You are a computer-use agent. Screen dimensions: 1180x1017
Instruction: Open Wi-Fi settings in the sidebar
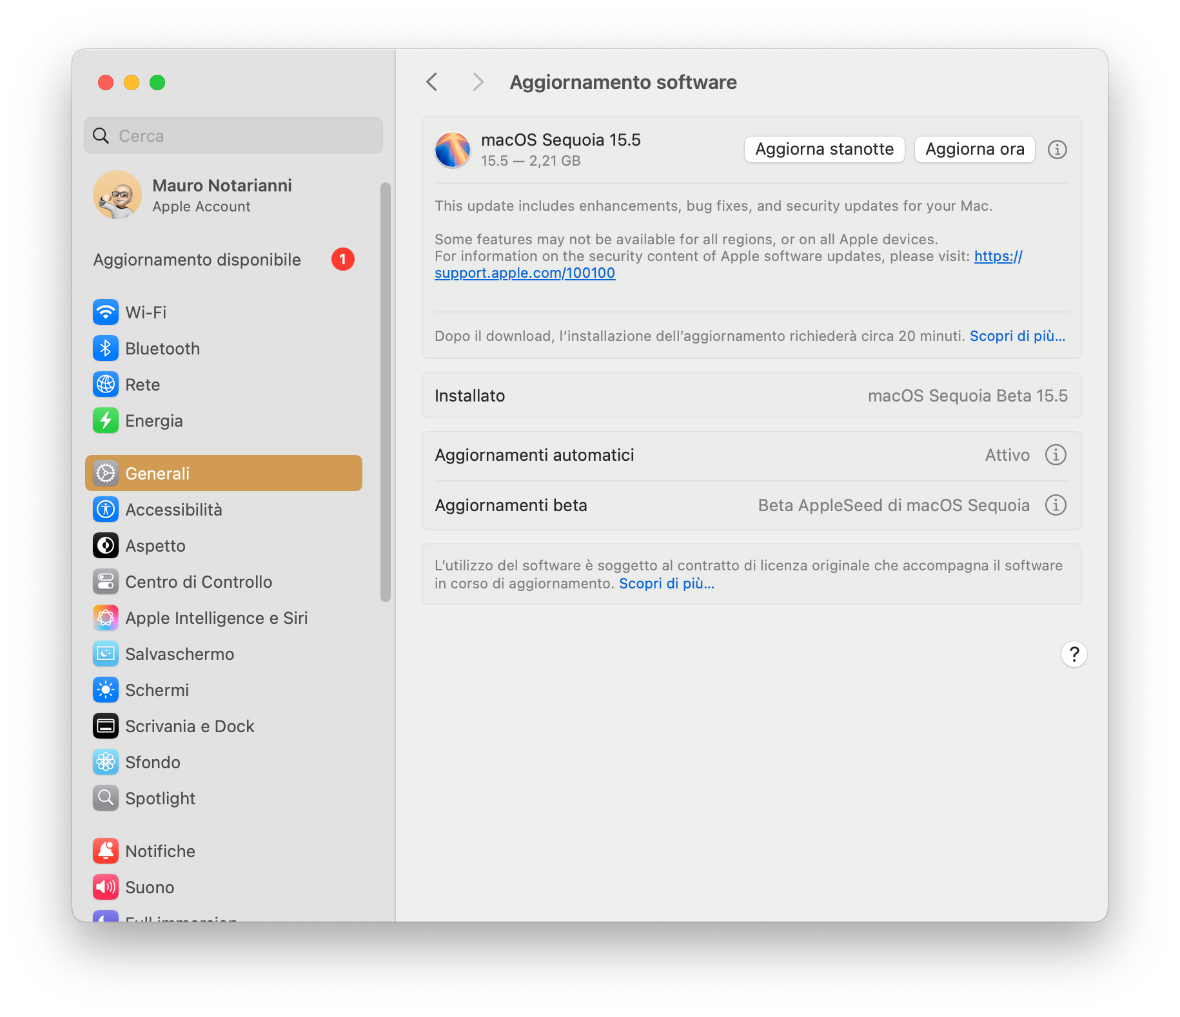coord(223,313)
